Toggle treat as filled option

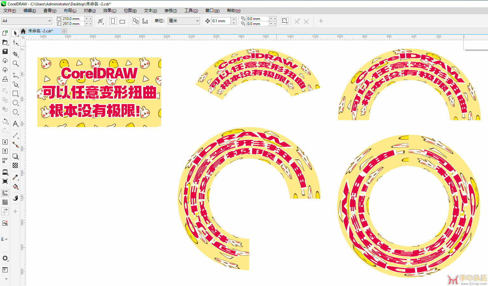tap(285, 21)
